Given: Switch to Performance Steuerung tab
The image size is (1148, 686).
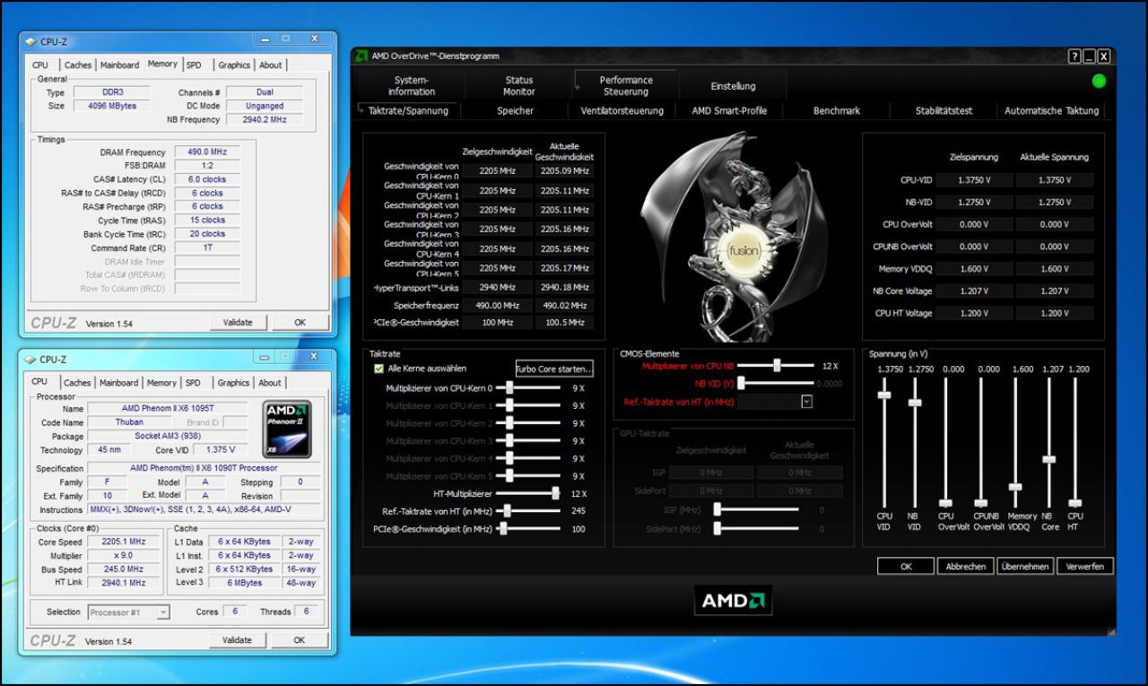Looking at the screenshot, I should (626, 86).
